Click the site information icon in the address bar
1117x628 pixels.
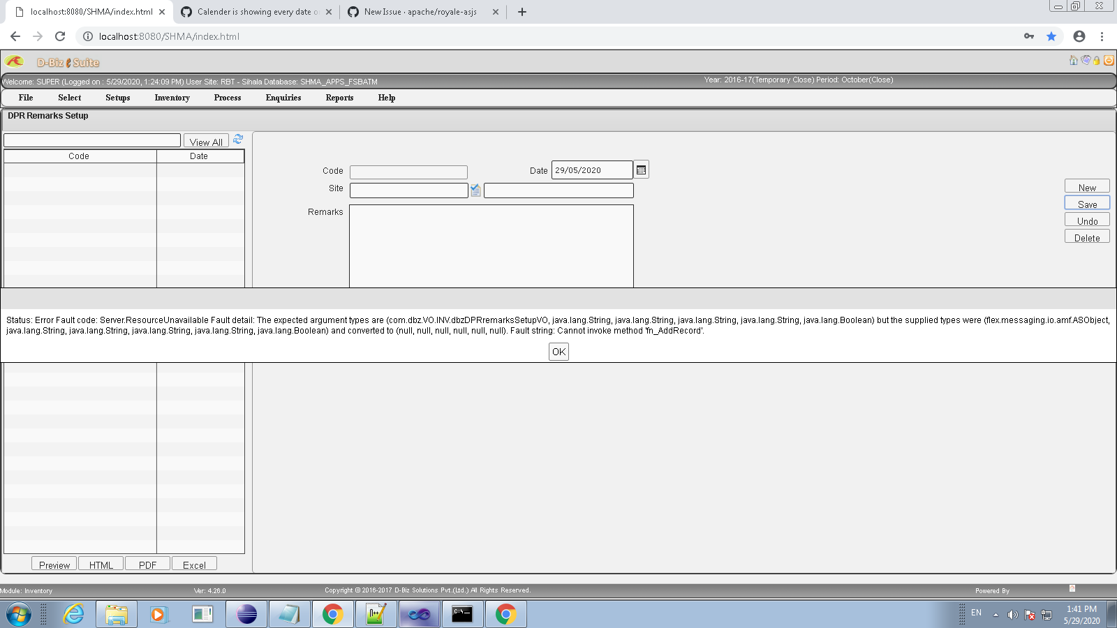[88, 36]
